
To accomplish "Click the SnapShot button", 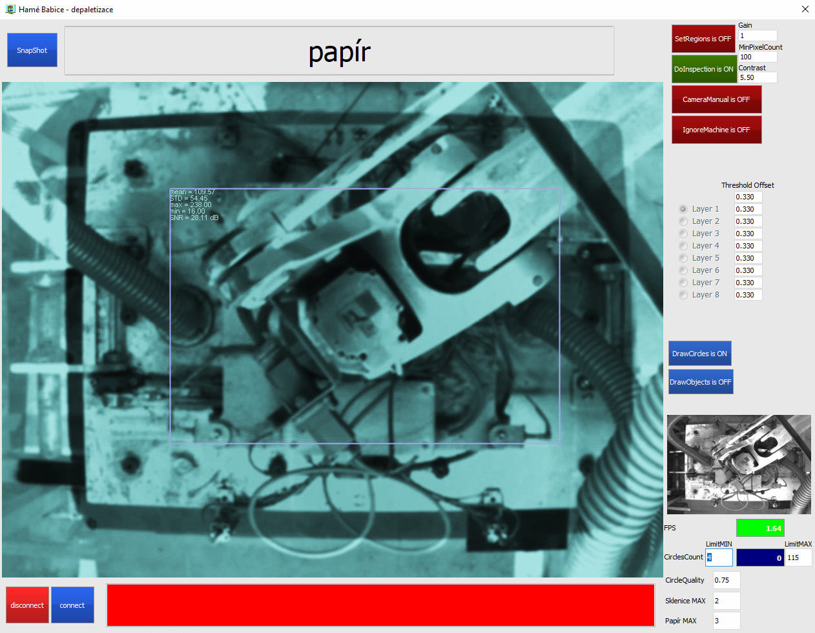I will tap(32, 50).
